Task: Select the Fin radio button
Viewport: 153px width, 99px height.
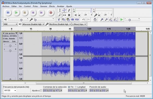Action: coord(69,87)
